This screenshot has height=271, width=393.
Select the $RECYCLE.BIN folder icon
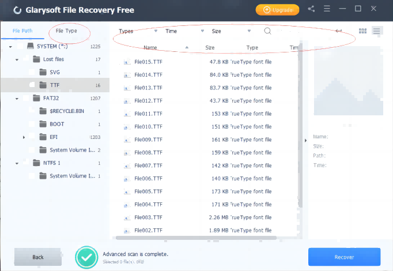coord(43,111)
